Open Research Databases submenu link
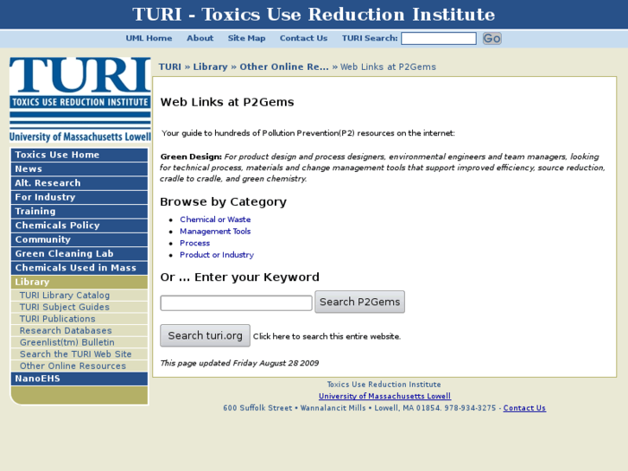The width and height of the screenshot is (628, 471). (x=79, y=331)
